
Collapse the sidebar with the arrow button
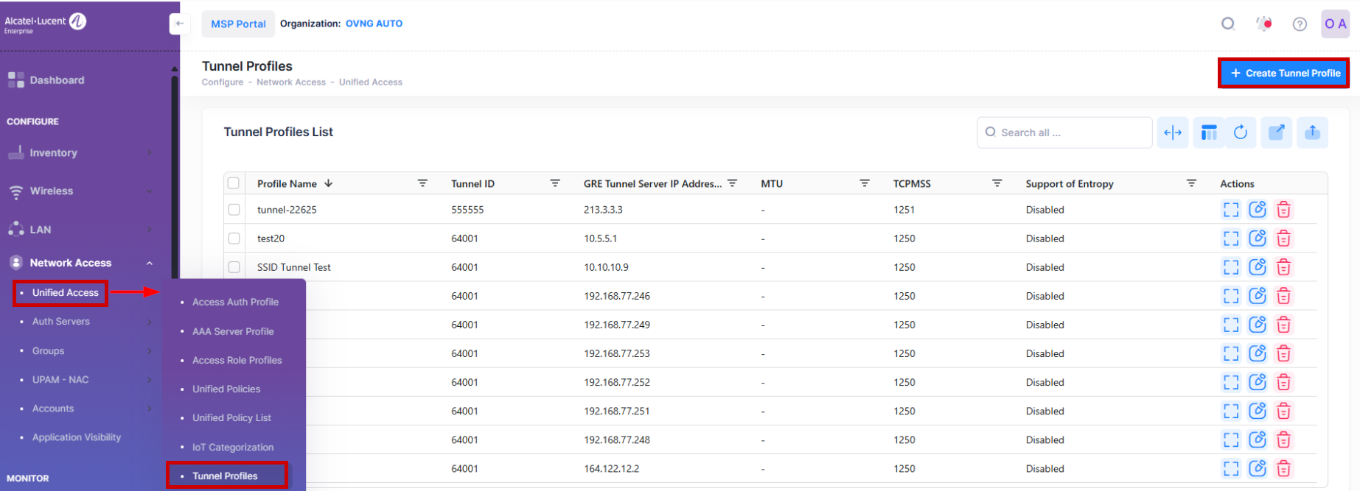click(179, 24)
